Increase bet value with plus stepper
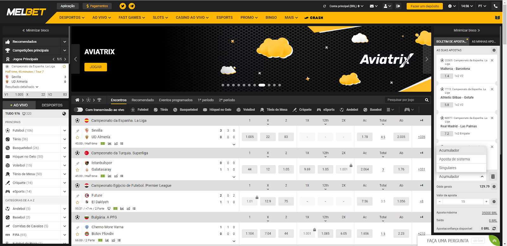 click(486, 202)
